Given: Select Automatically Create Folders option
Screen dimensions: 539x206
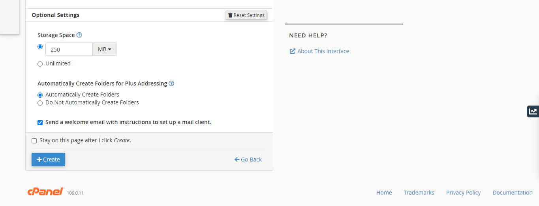Looking at the screenshot, I should click(40, 95).
